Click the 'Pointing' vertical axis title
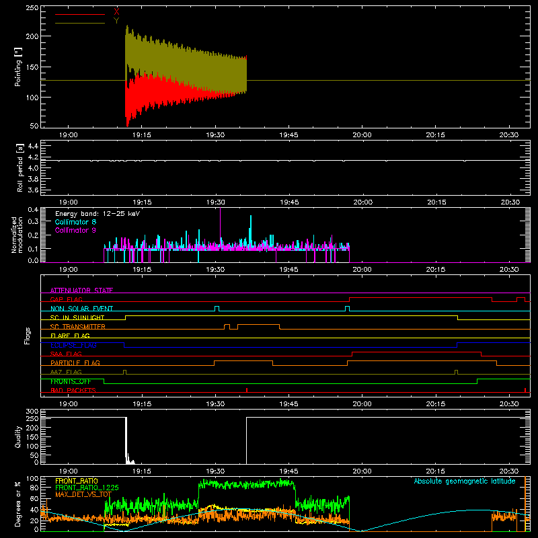Screen dimensions: 538x538 coord(18,67)
